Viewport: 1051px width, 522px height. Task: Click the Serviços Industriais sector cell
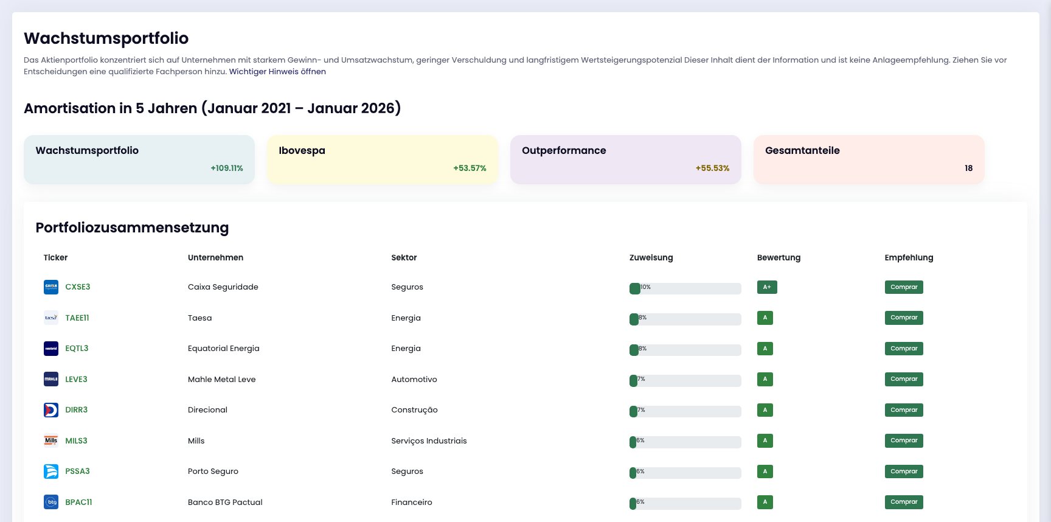(x=429, y=440)
